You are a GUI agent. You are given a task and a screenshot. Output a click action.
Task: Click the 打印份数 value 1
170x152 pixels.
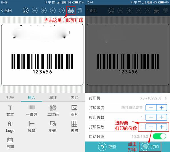(x=142, y=127)
